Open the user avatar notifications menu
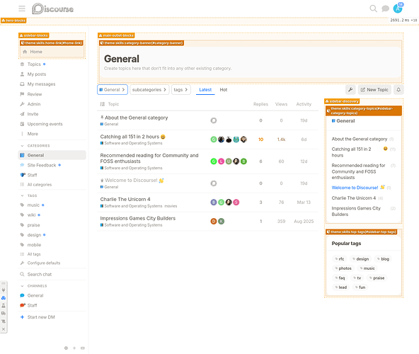 coord(398,8)
